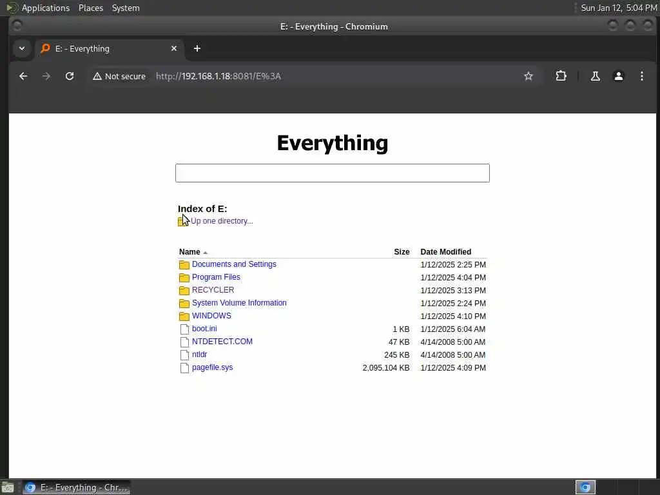Click the show desktop icon in taskbar
The image size is (660, 495).
tap(8, 488)
